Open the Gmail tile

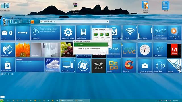(x=8, y=33)
